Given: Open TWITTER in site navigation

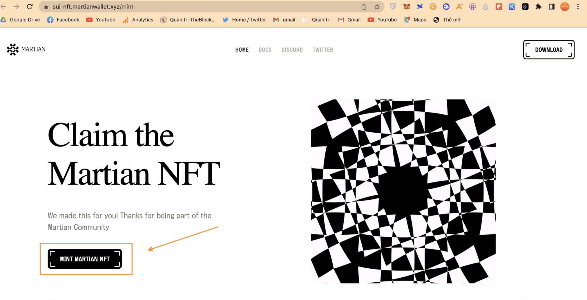Looking at the screenshot, I should click(x=323, y=50).
